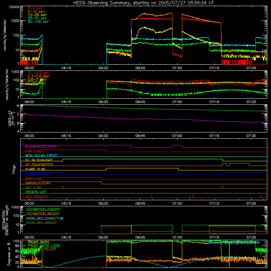Click the FRONTS_OFF flag label
Image resolution: width=271 pixels, height=271 pixels.
click(x=36, y=192)
